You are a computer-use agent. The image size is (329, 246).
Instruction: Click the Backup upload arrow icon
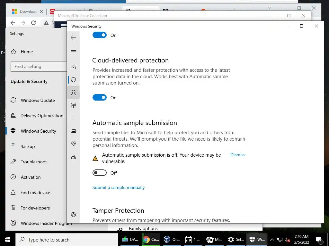pos(13,146)
